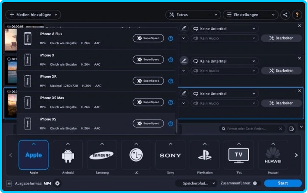Viewport: 307px width, 193px height.
Task: Choose the Samsung logo category
Action: (102, 156)
